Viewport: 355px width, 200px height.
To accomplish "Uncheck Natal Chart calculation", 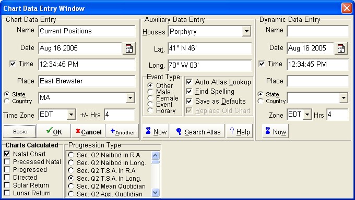I will [7, 154].
